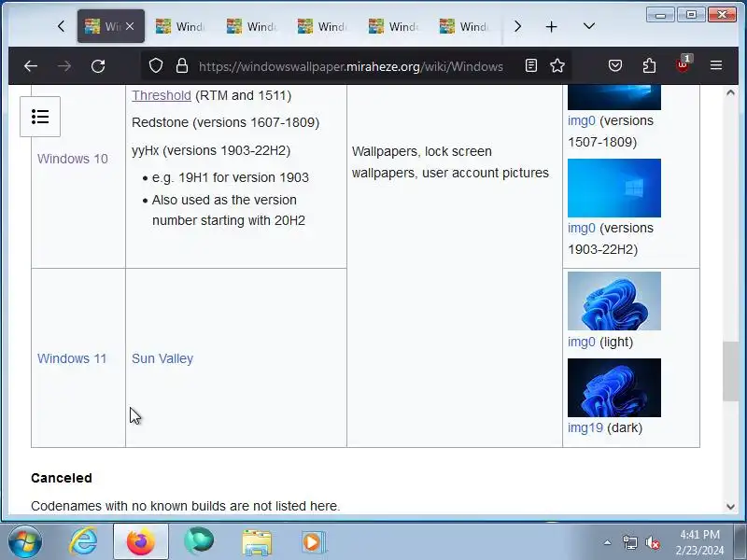Click Firefox taskbar button
The image size is (747, 560).
[141, 542]
